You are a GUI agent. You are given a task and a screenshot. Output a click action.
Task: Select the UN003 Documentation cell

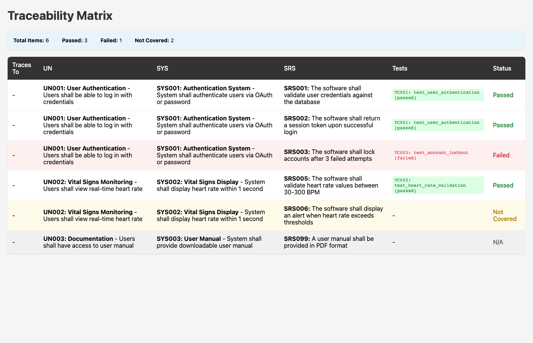pyautogui.click(x=96, y=242)
